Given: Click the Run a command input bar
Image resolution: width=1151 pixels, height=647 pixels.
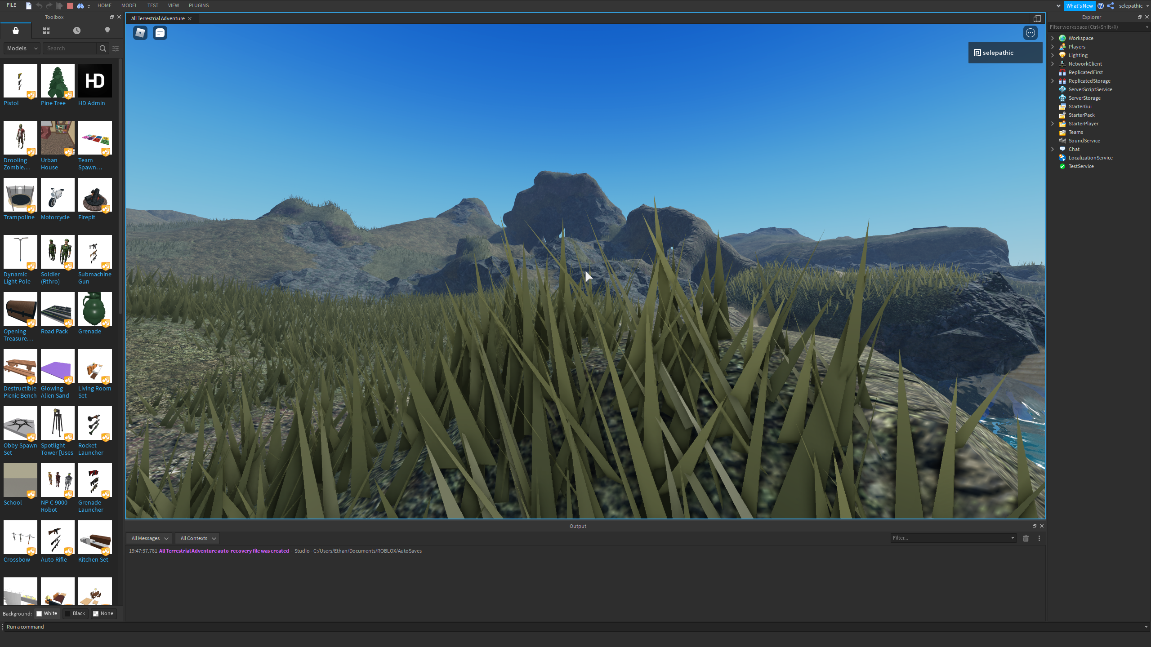Looking at the screenshot, I should pyautogui.click(x=571, y=627).
